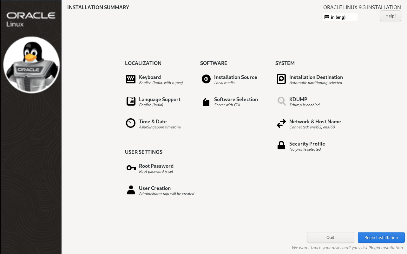This screenshot has width=407, height=254.
Task: Click 'Automatic partitioning selected' text
Action: click(x=316, y=83)
